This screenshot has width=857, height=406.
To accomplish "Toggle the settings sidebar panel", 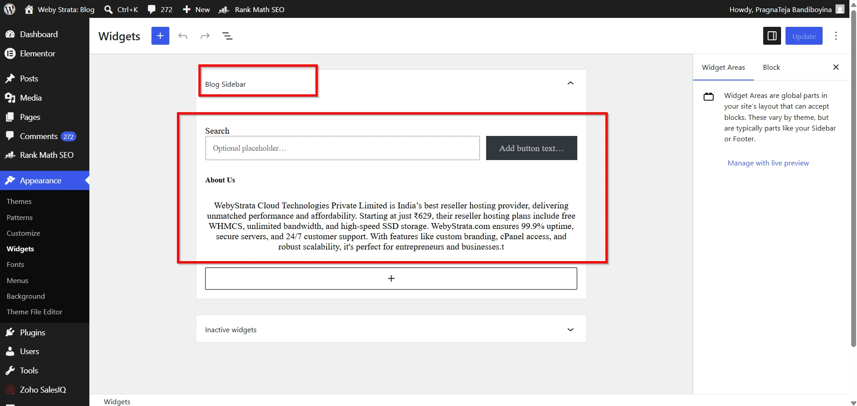I will pos(772,36).
